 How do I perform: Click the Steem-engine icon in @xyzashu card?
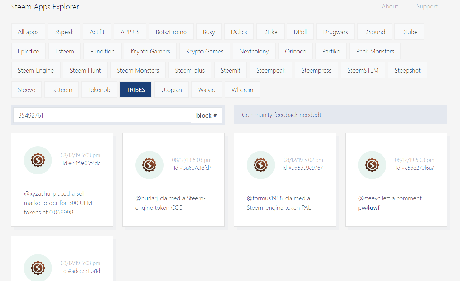click(38, 160)
